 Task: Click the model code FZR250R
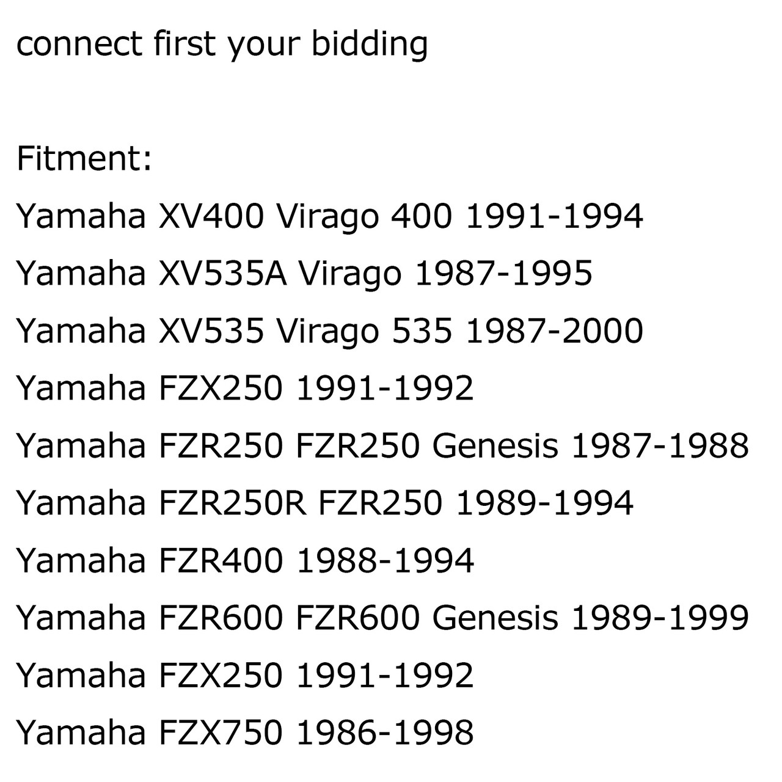click(x=232, y=503)
